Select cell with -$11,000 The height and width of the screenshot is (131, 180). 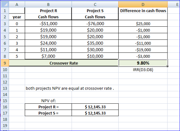click(x=143, y=43)
